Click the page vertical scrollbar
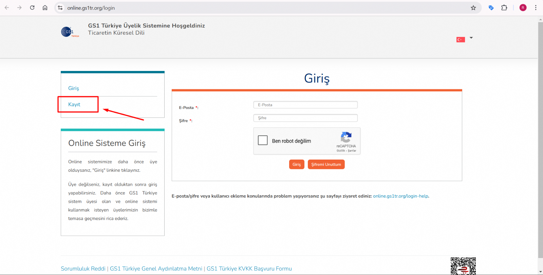This screenshot has width=543, height=275. [x=540, y=136]
